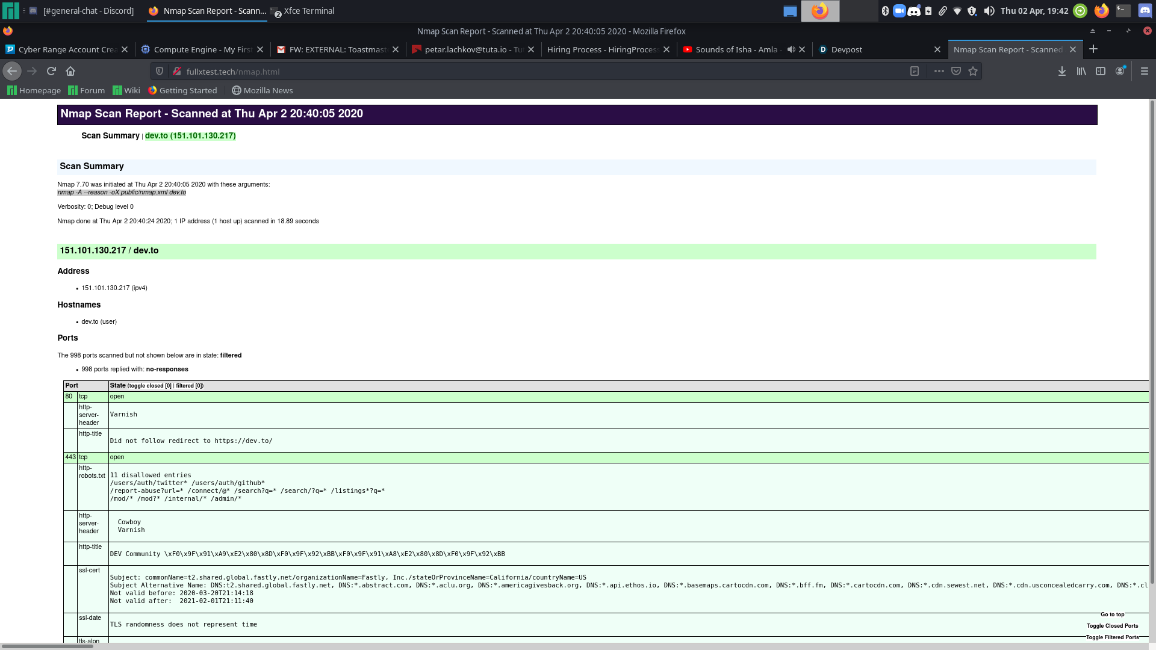Toggle filtered ports in State header
This screenshot has width=1156, height=650.
(x=189, y=386)
